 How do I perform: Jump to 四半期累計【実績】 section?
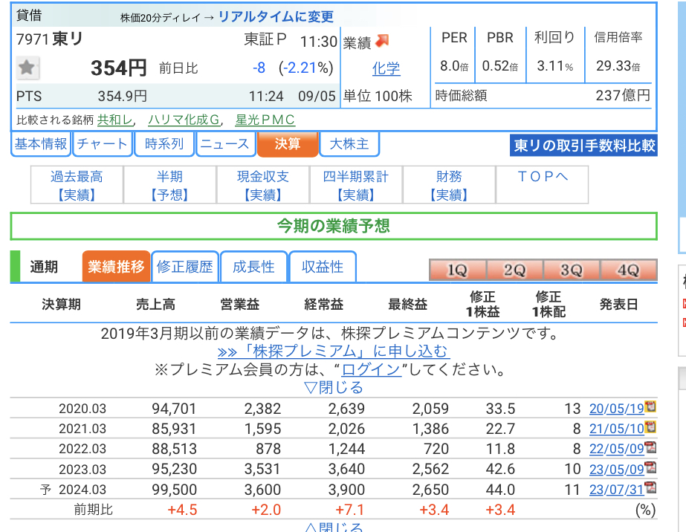point(356,185)
